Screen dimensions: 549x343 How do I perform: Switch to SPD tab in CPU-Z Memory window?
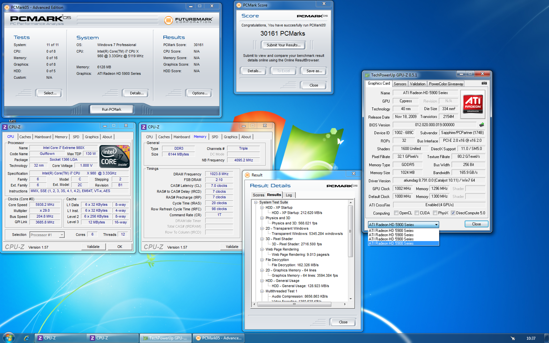pos(215,137)
